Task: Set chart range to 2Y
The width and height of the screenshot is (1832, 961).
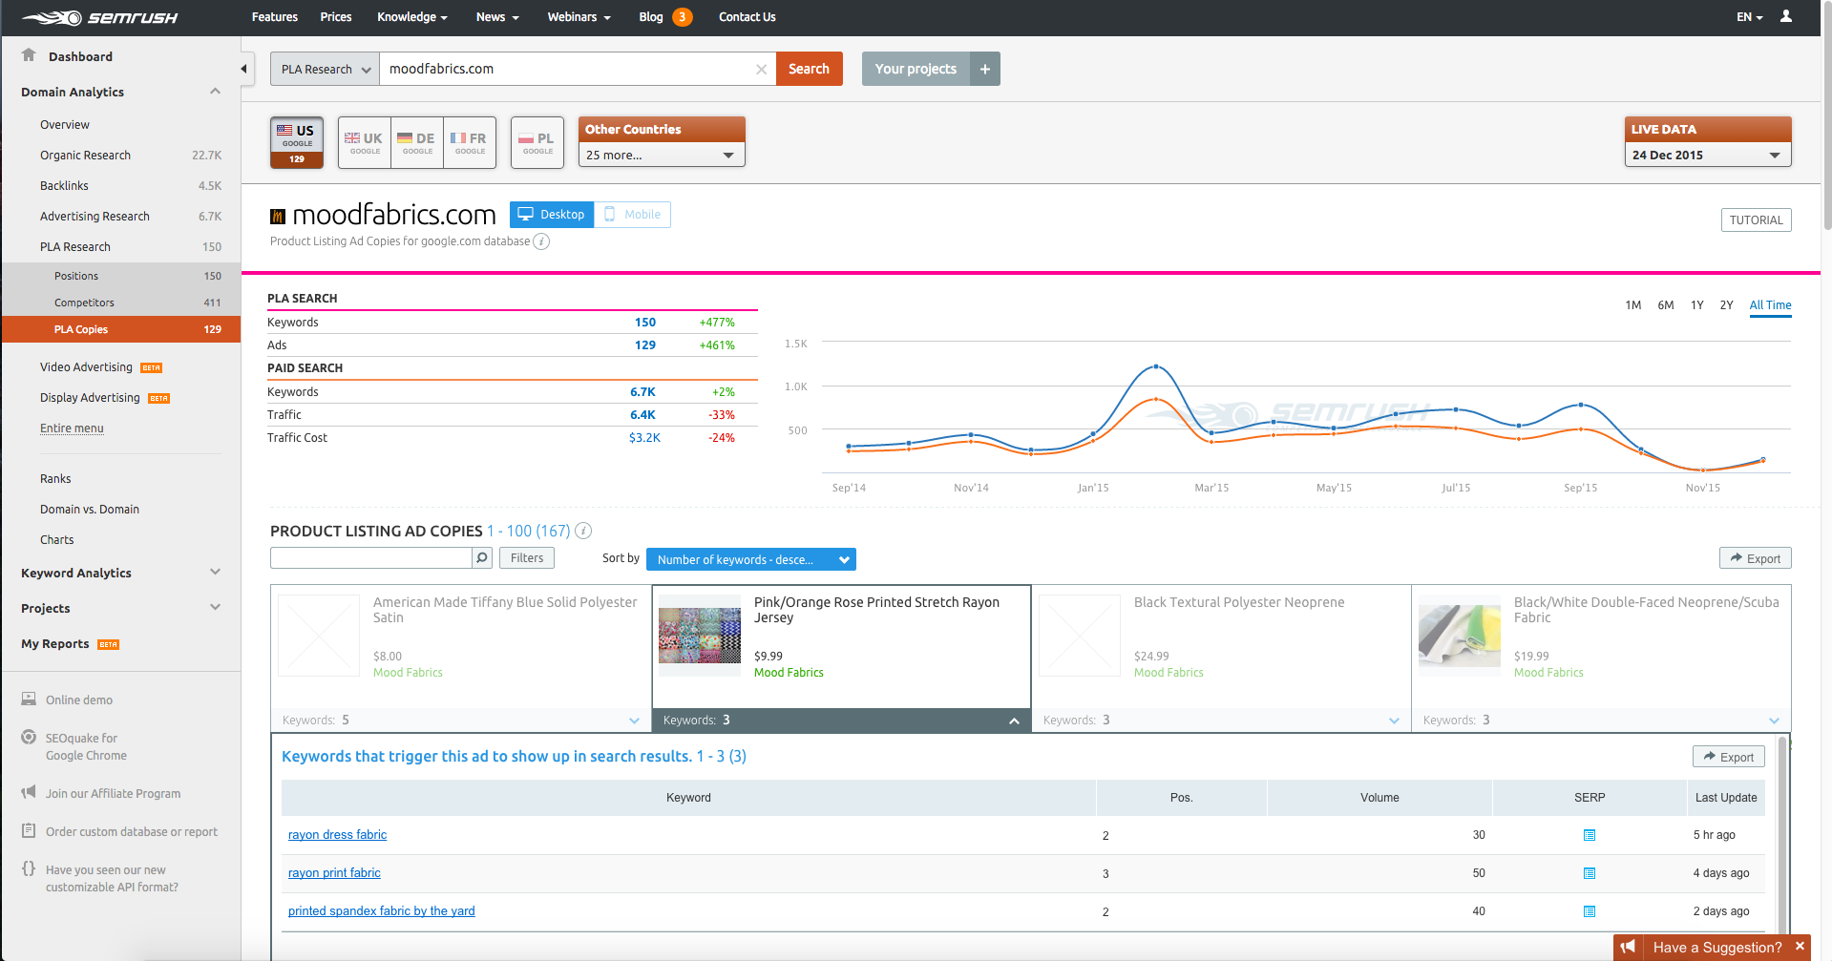Action: 1726,305
